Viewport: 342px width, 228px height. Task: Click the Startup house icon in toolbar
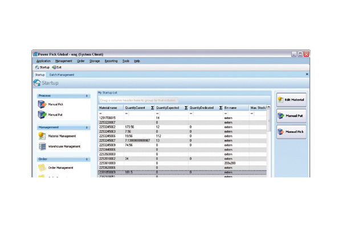point(37,67)
